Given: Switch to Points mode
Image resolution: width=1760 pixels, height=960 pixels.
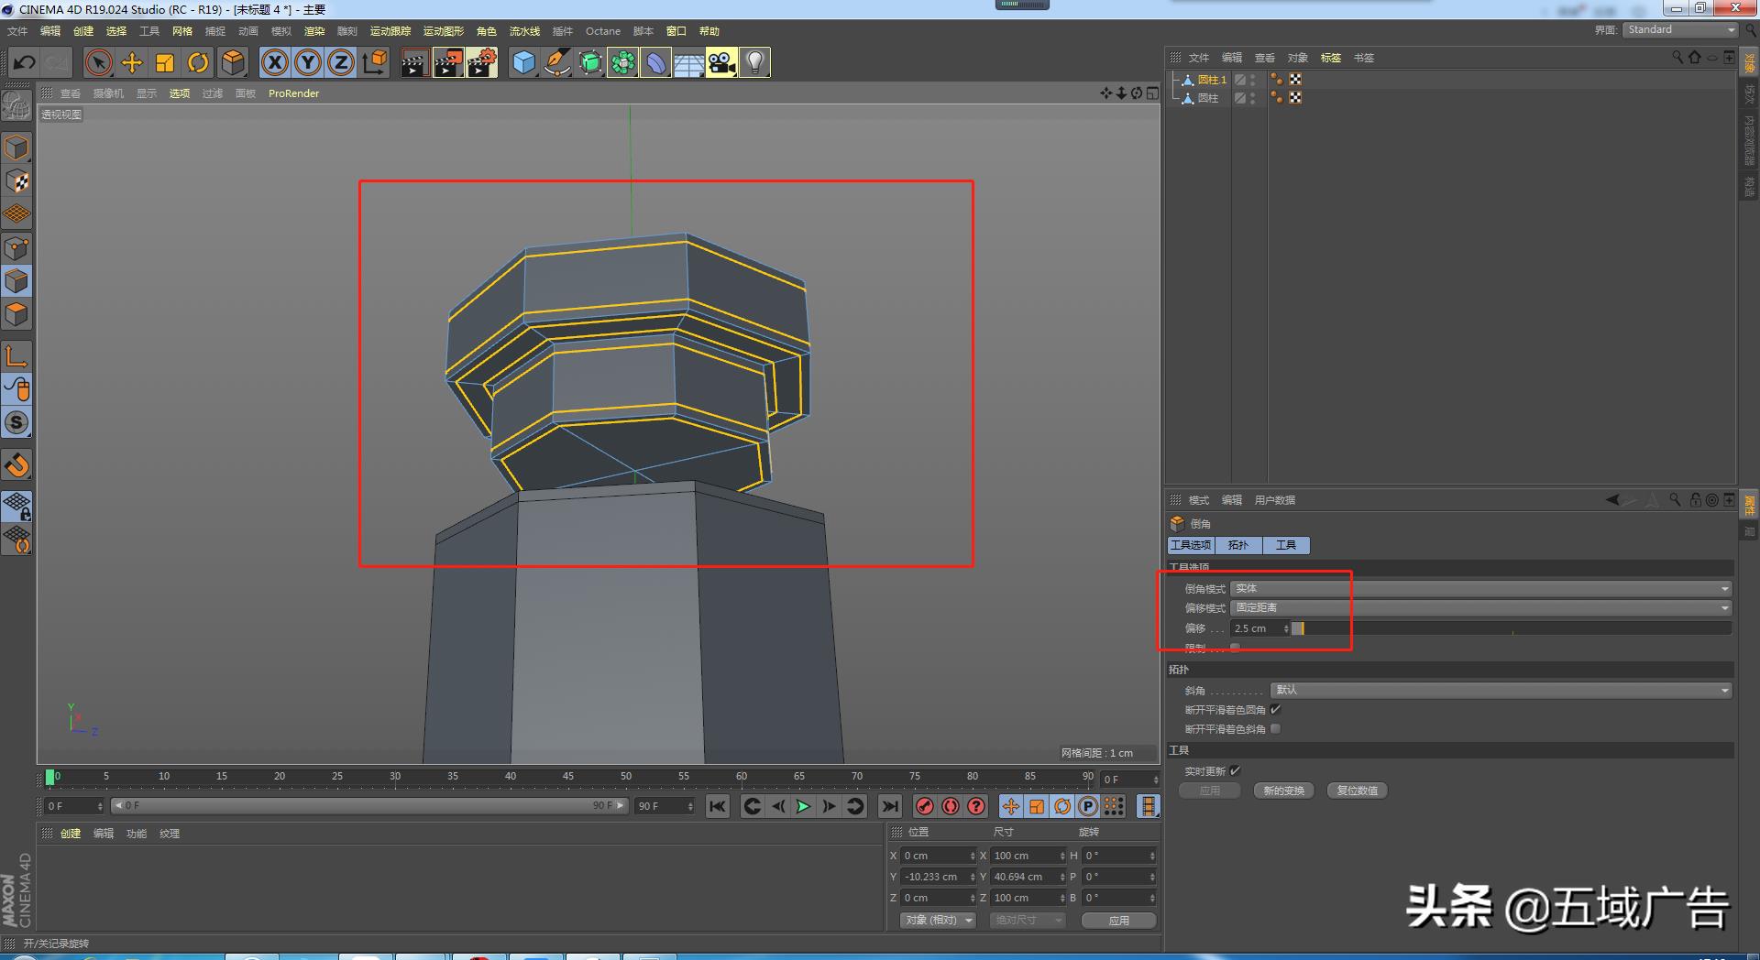Looking at the screenshot, I should [x=16, y=247].
